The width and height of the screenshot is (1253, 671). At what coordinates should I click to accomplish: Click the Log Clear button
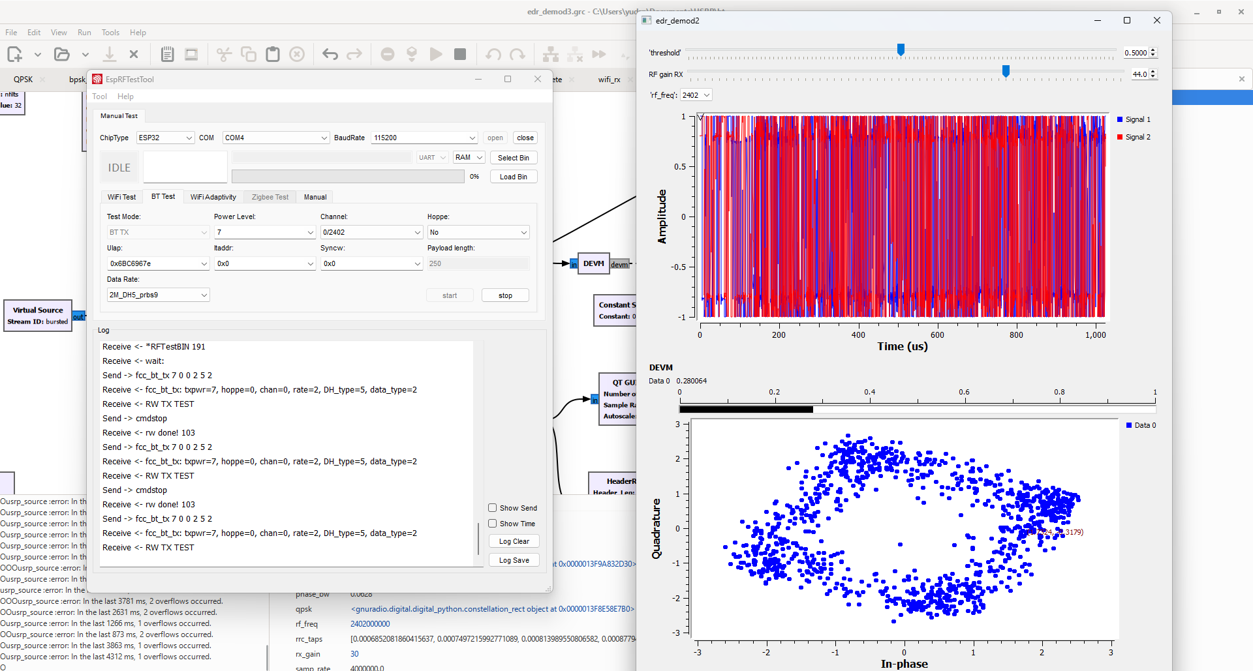point(514,541)
